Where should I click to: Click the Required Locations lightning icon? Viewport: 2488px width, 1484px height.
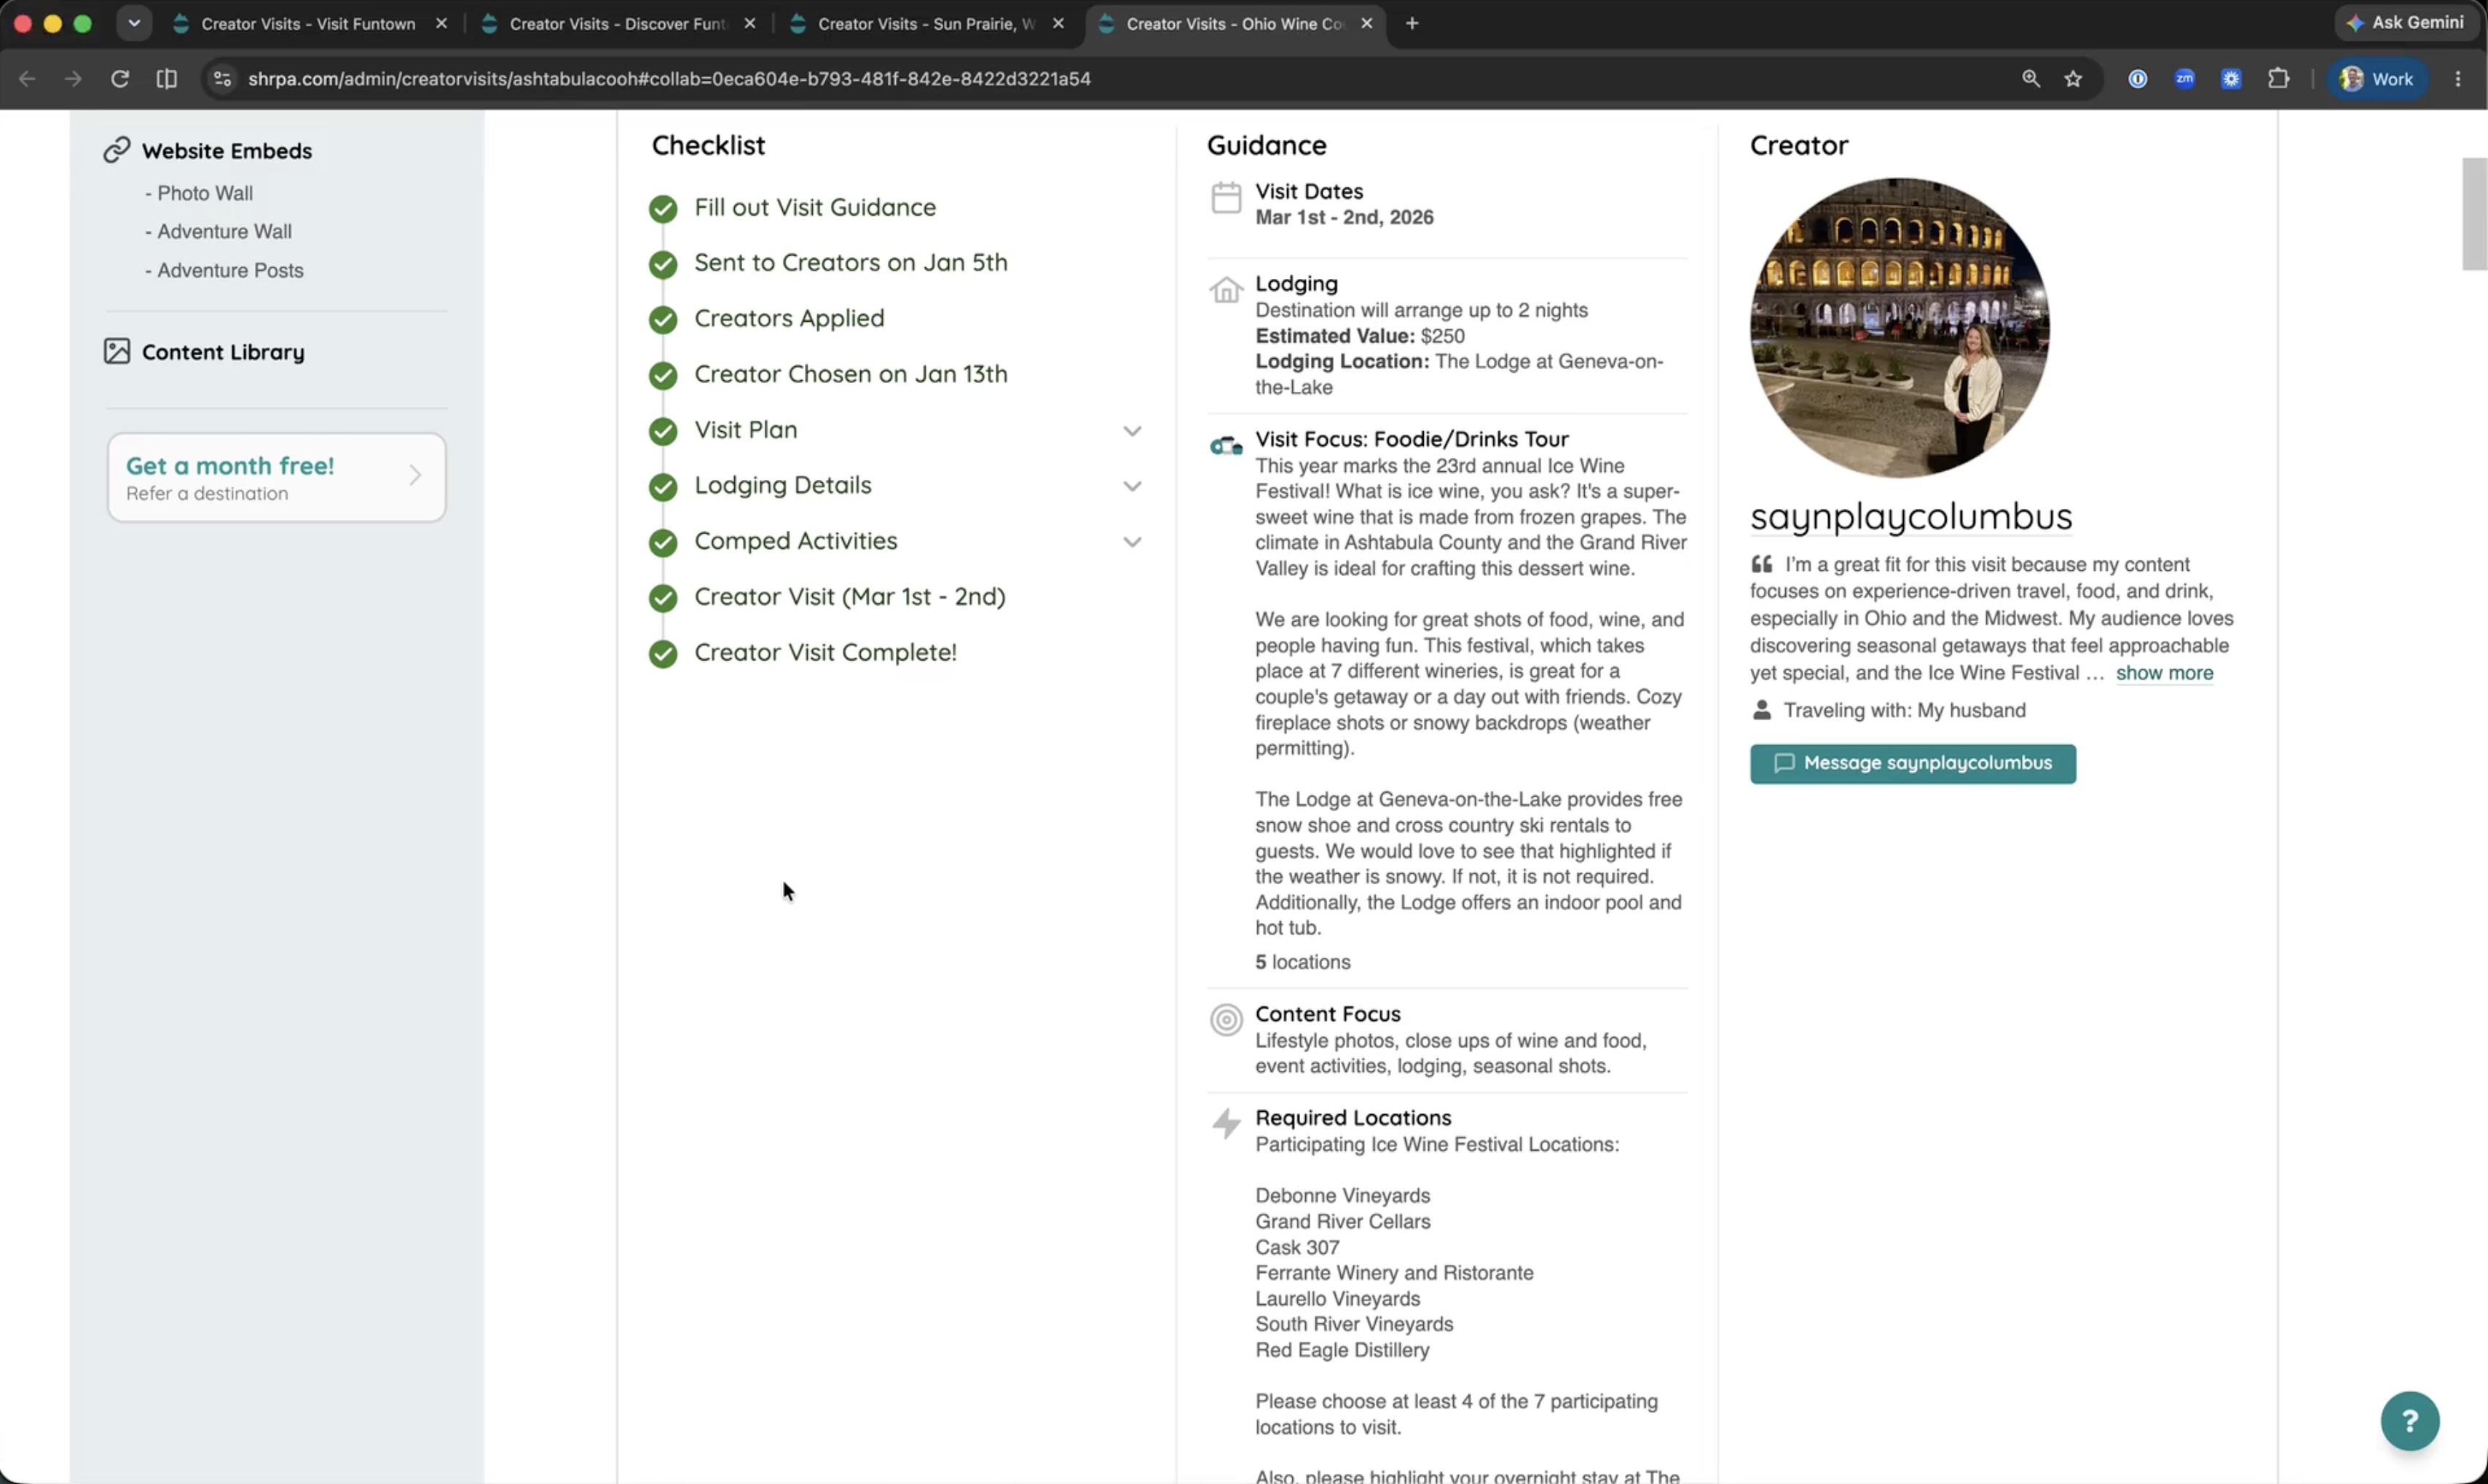tap(1226, 1123)
